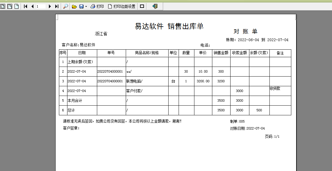Open a report file with folder icon

point(74,7)
